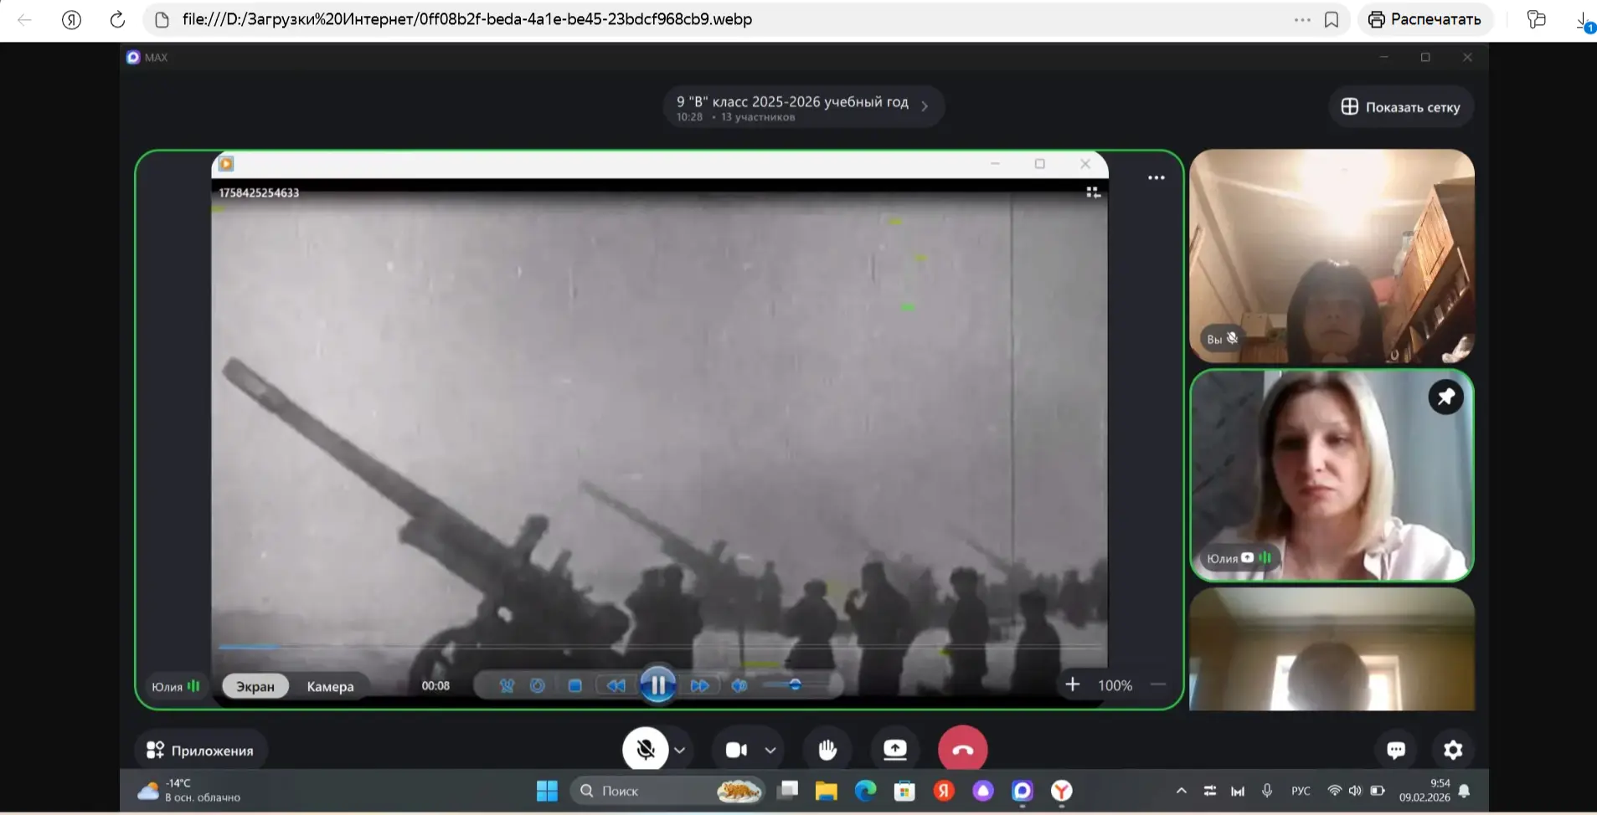Click the raise hand icon
Screen dimensions: 1597x815
click(x=827, y=750)
